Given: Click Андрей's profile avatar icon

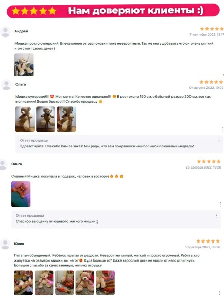Looking at the screenshot, I should point(5,31).
